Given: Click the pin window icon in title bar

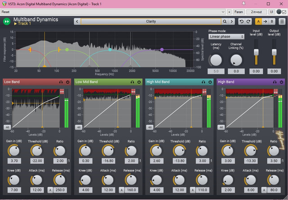Looking at the screenshot, I should point(244,4).
